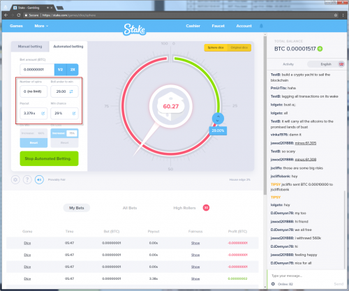Click the chat message input field

pos(302,276)
